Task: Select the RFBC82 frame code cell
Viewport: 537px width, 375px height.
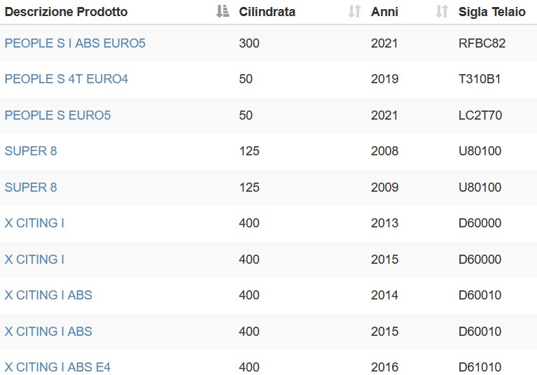Action: point(482,43)
